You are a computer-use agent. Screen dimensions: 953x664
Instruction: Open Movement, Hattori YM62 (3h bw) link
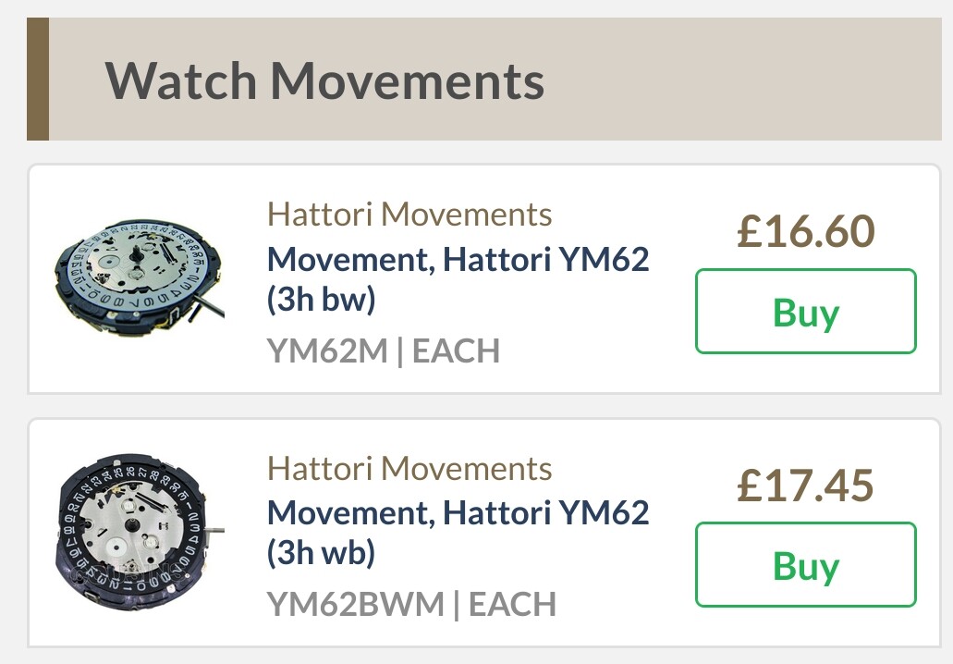tap(458, 279)
